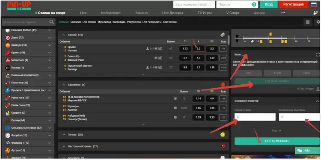The image size is (321, 160).
Task: Click the Beach volleyball icon
Action: point(8,75)
